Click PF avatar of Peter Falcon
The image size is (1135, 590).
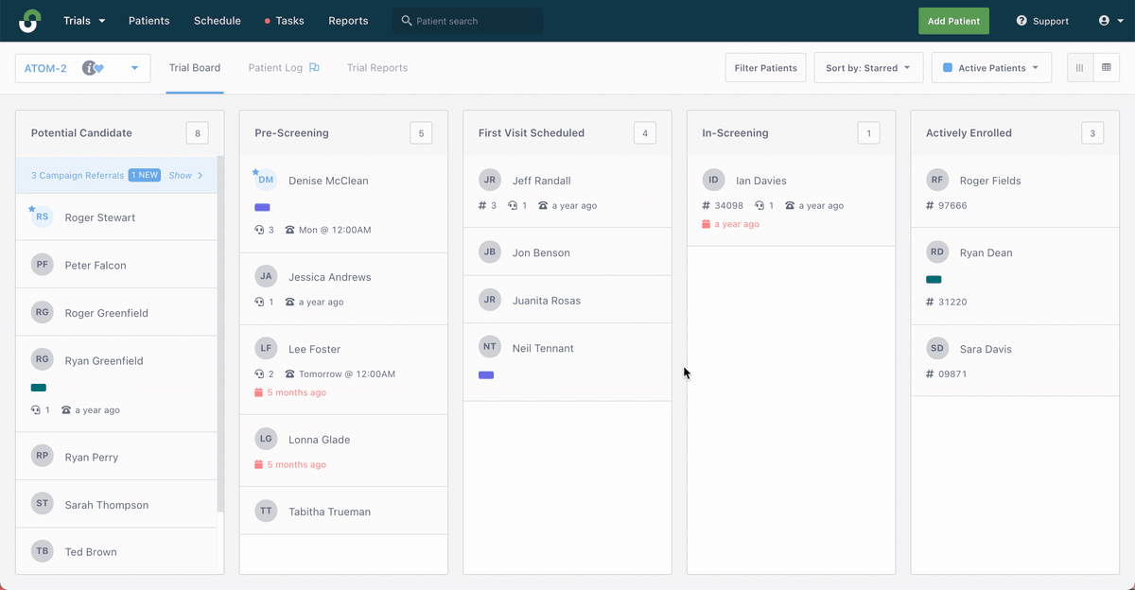[42, 266]
